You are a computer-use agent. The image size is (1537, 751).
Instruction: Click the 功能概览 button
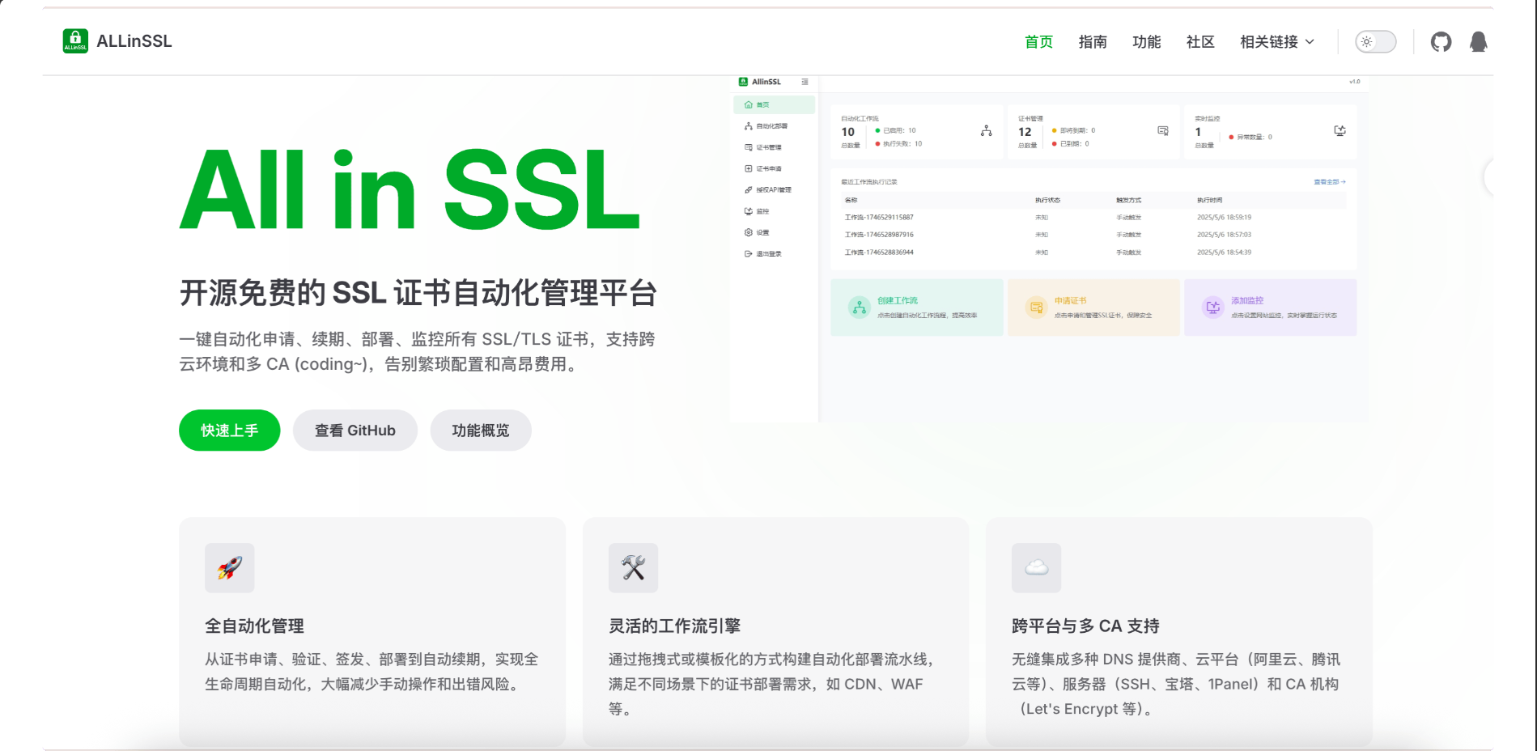481,431
